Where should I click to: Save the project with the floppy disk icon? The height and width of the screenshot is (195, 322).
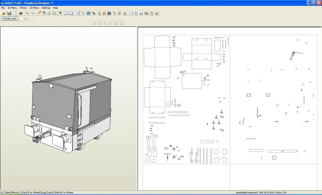pyautogui.click(x=9, y=13)
